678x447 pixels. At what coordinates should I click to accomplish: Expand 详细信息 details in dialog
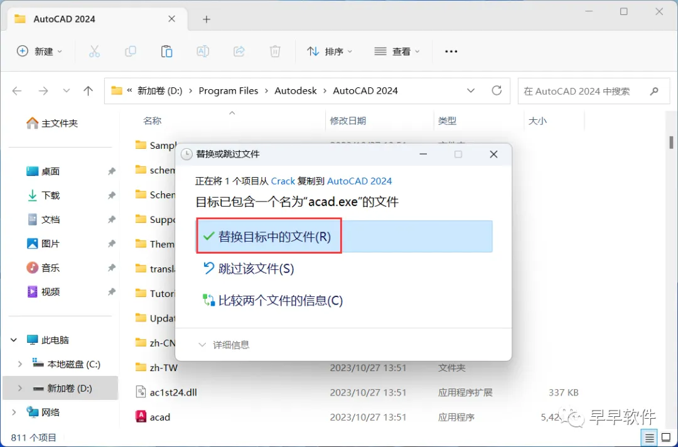[x=223, y=345]
